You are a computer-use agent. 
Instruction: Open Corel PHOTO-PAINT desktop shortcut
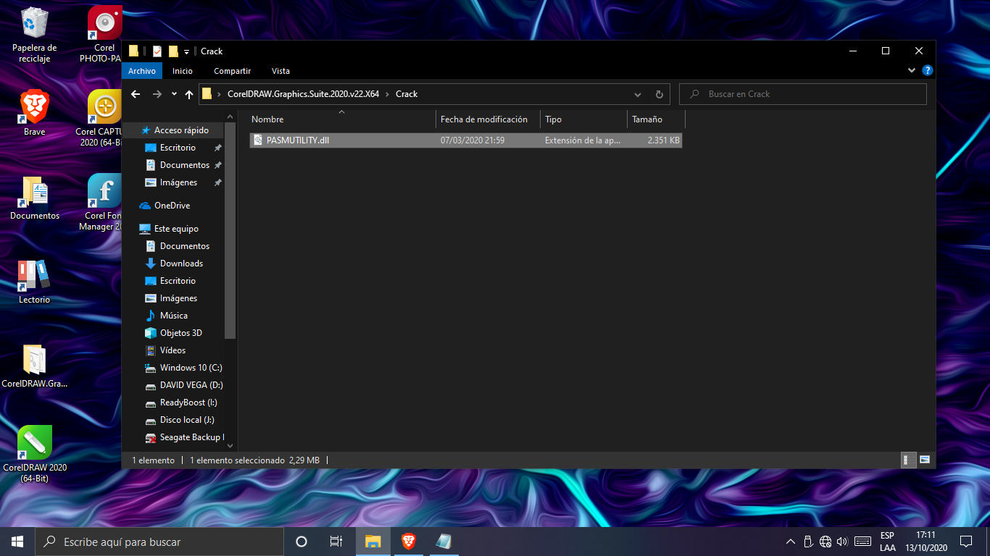pos(104,34)
